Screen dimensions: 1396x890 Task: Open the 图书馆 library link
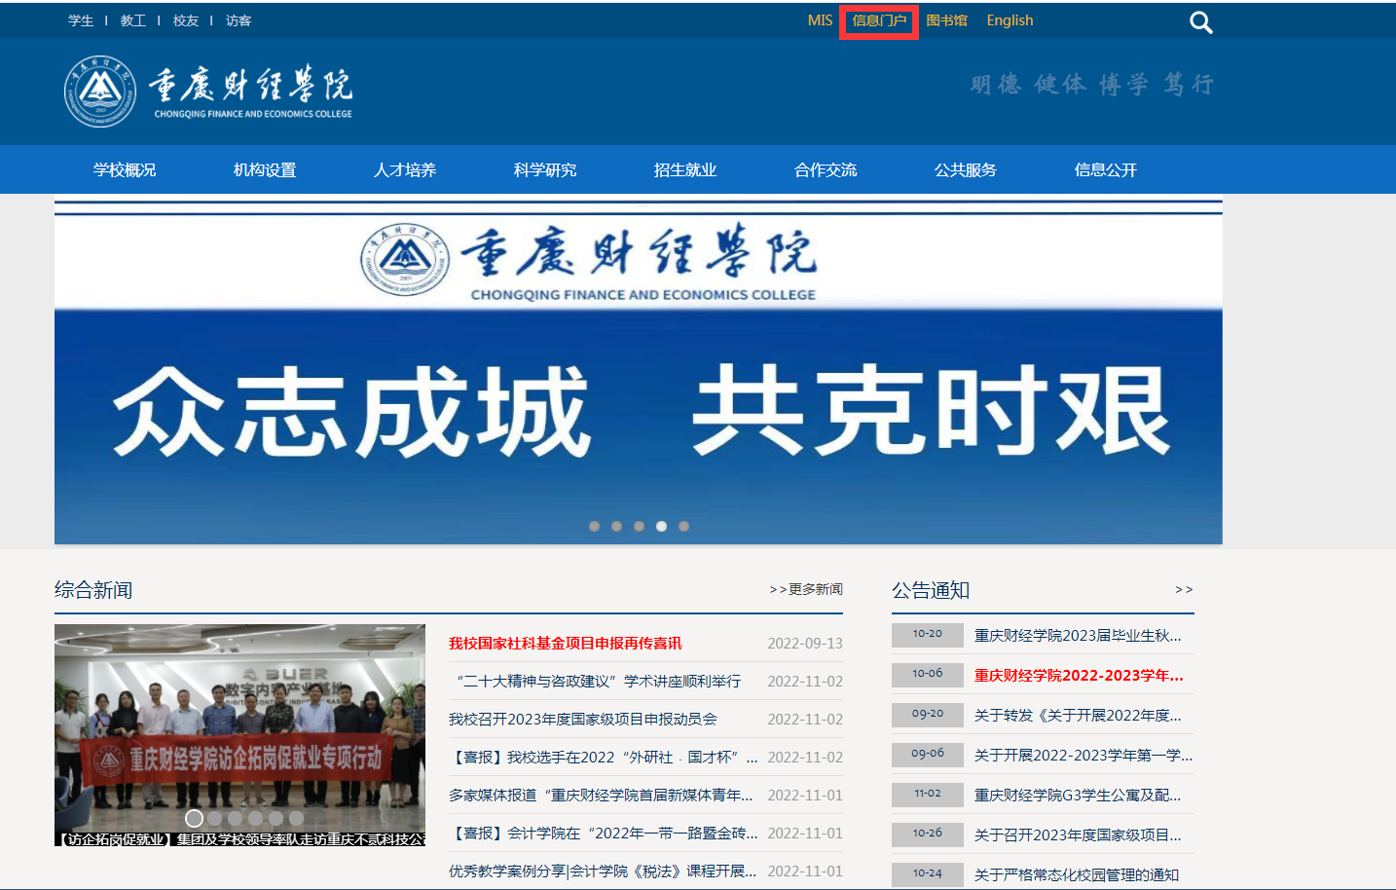(x=947, y=20)
